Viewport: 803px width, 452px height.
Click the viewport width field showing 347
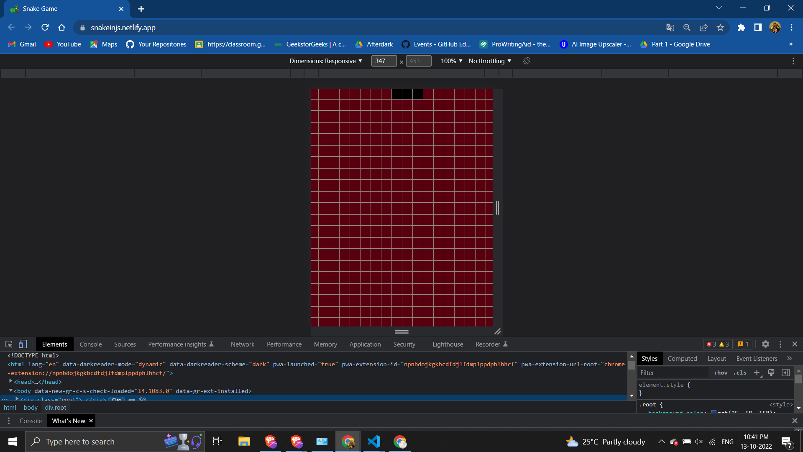point(384,61)
